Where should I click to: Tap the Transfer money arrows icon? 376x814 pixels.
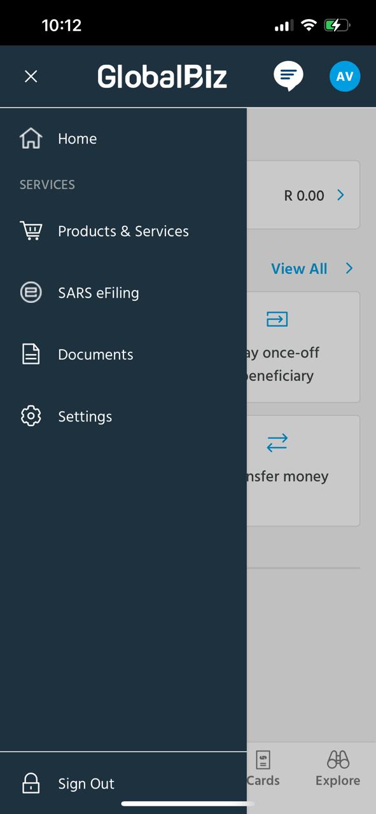coord(277,443)
